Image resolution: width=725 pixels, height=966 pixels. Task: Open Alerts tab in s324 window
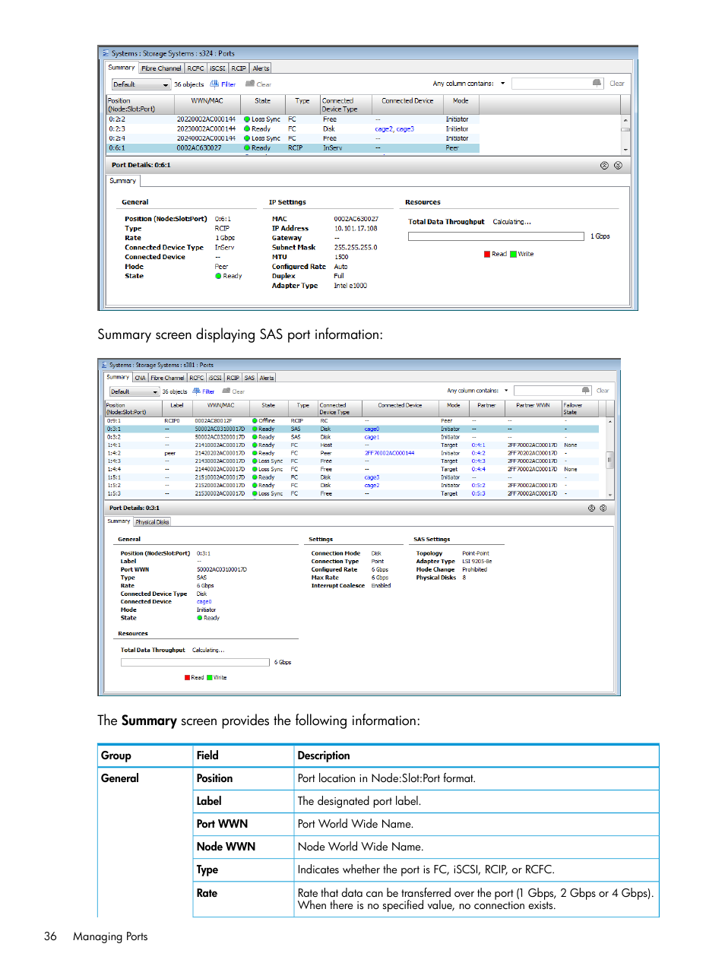(261, 68)
